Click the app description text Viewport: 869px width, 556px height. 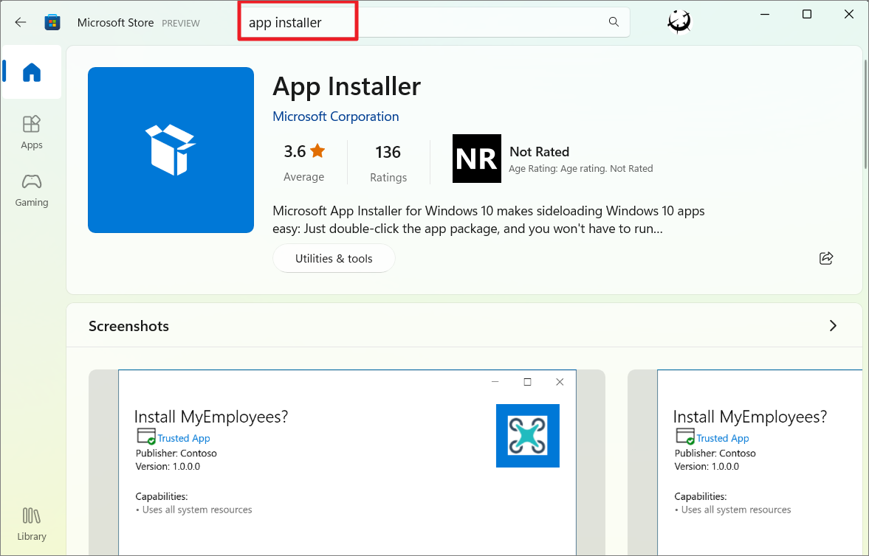click(488, 220)
